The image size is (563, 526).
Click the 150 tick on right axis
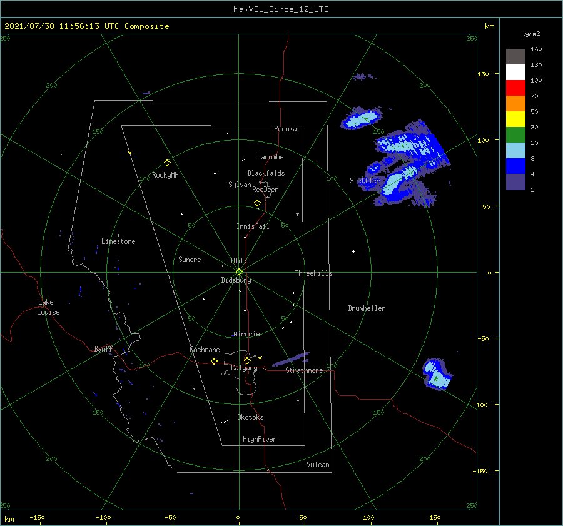click(483, 74)
